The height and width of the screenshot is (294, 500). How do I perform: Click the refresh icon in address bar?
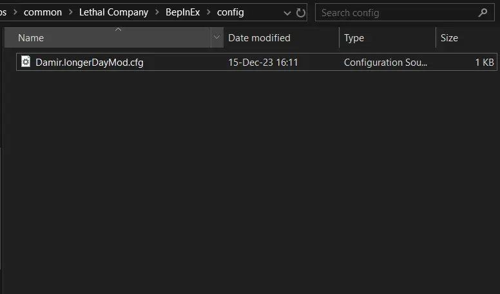(301, 13)
